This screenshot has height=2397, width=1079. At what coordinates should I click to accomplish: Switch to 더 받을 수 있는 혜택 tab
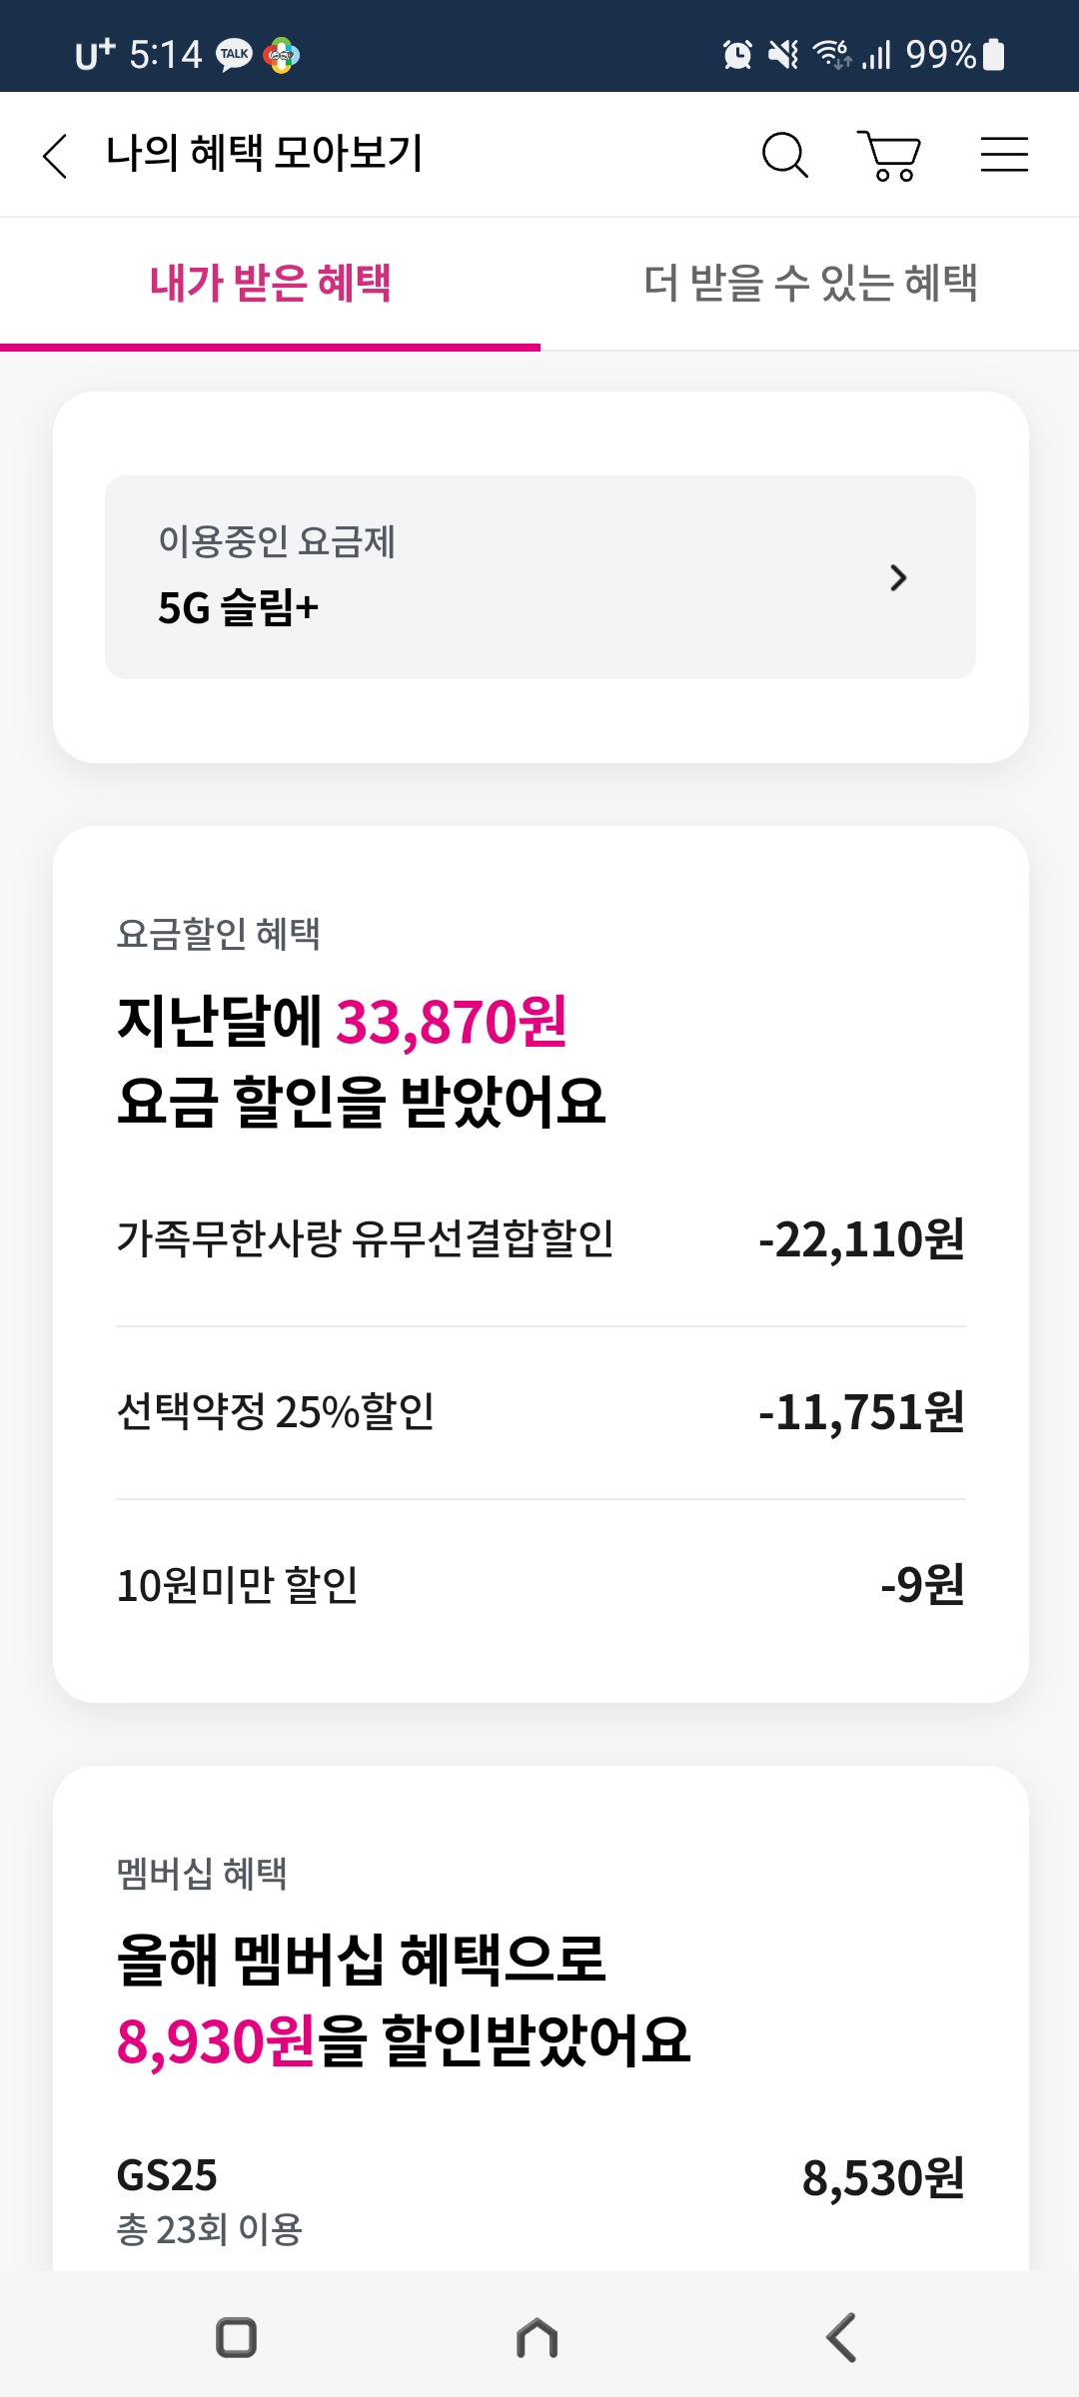[809, 284]
